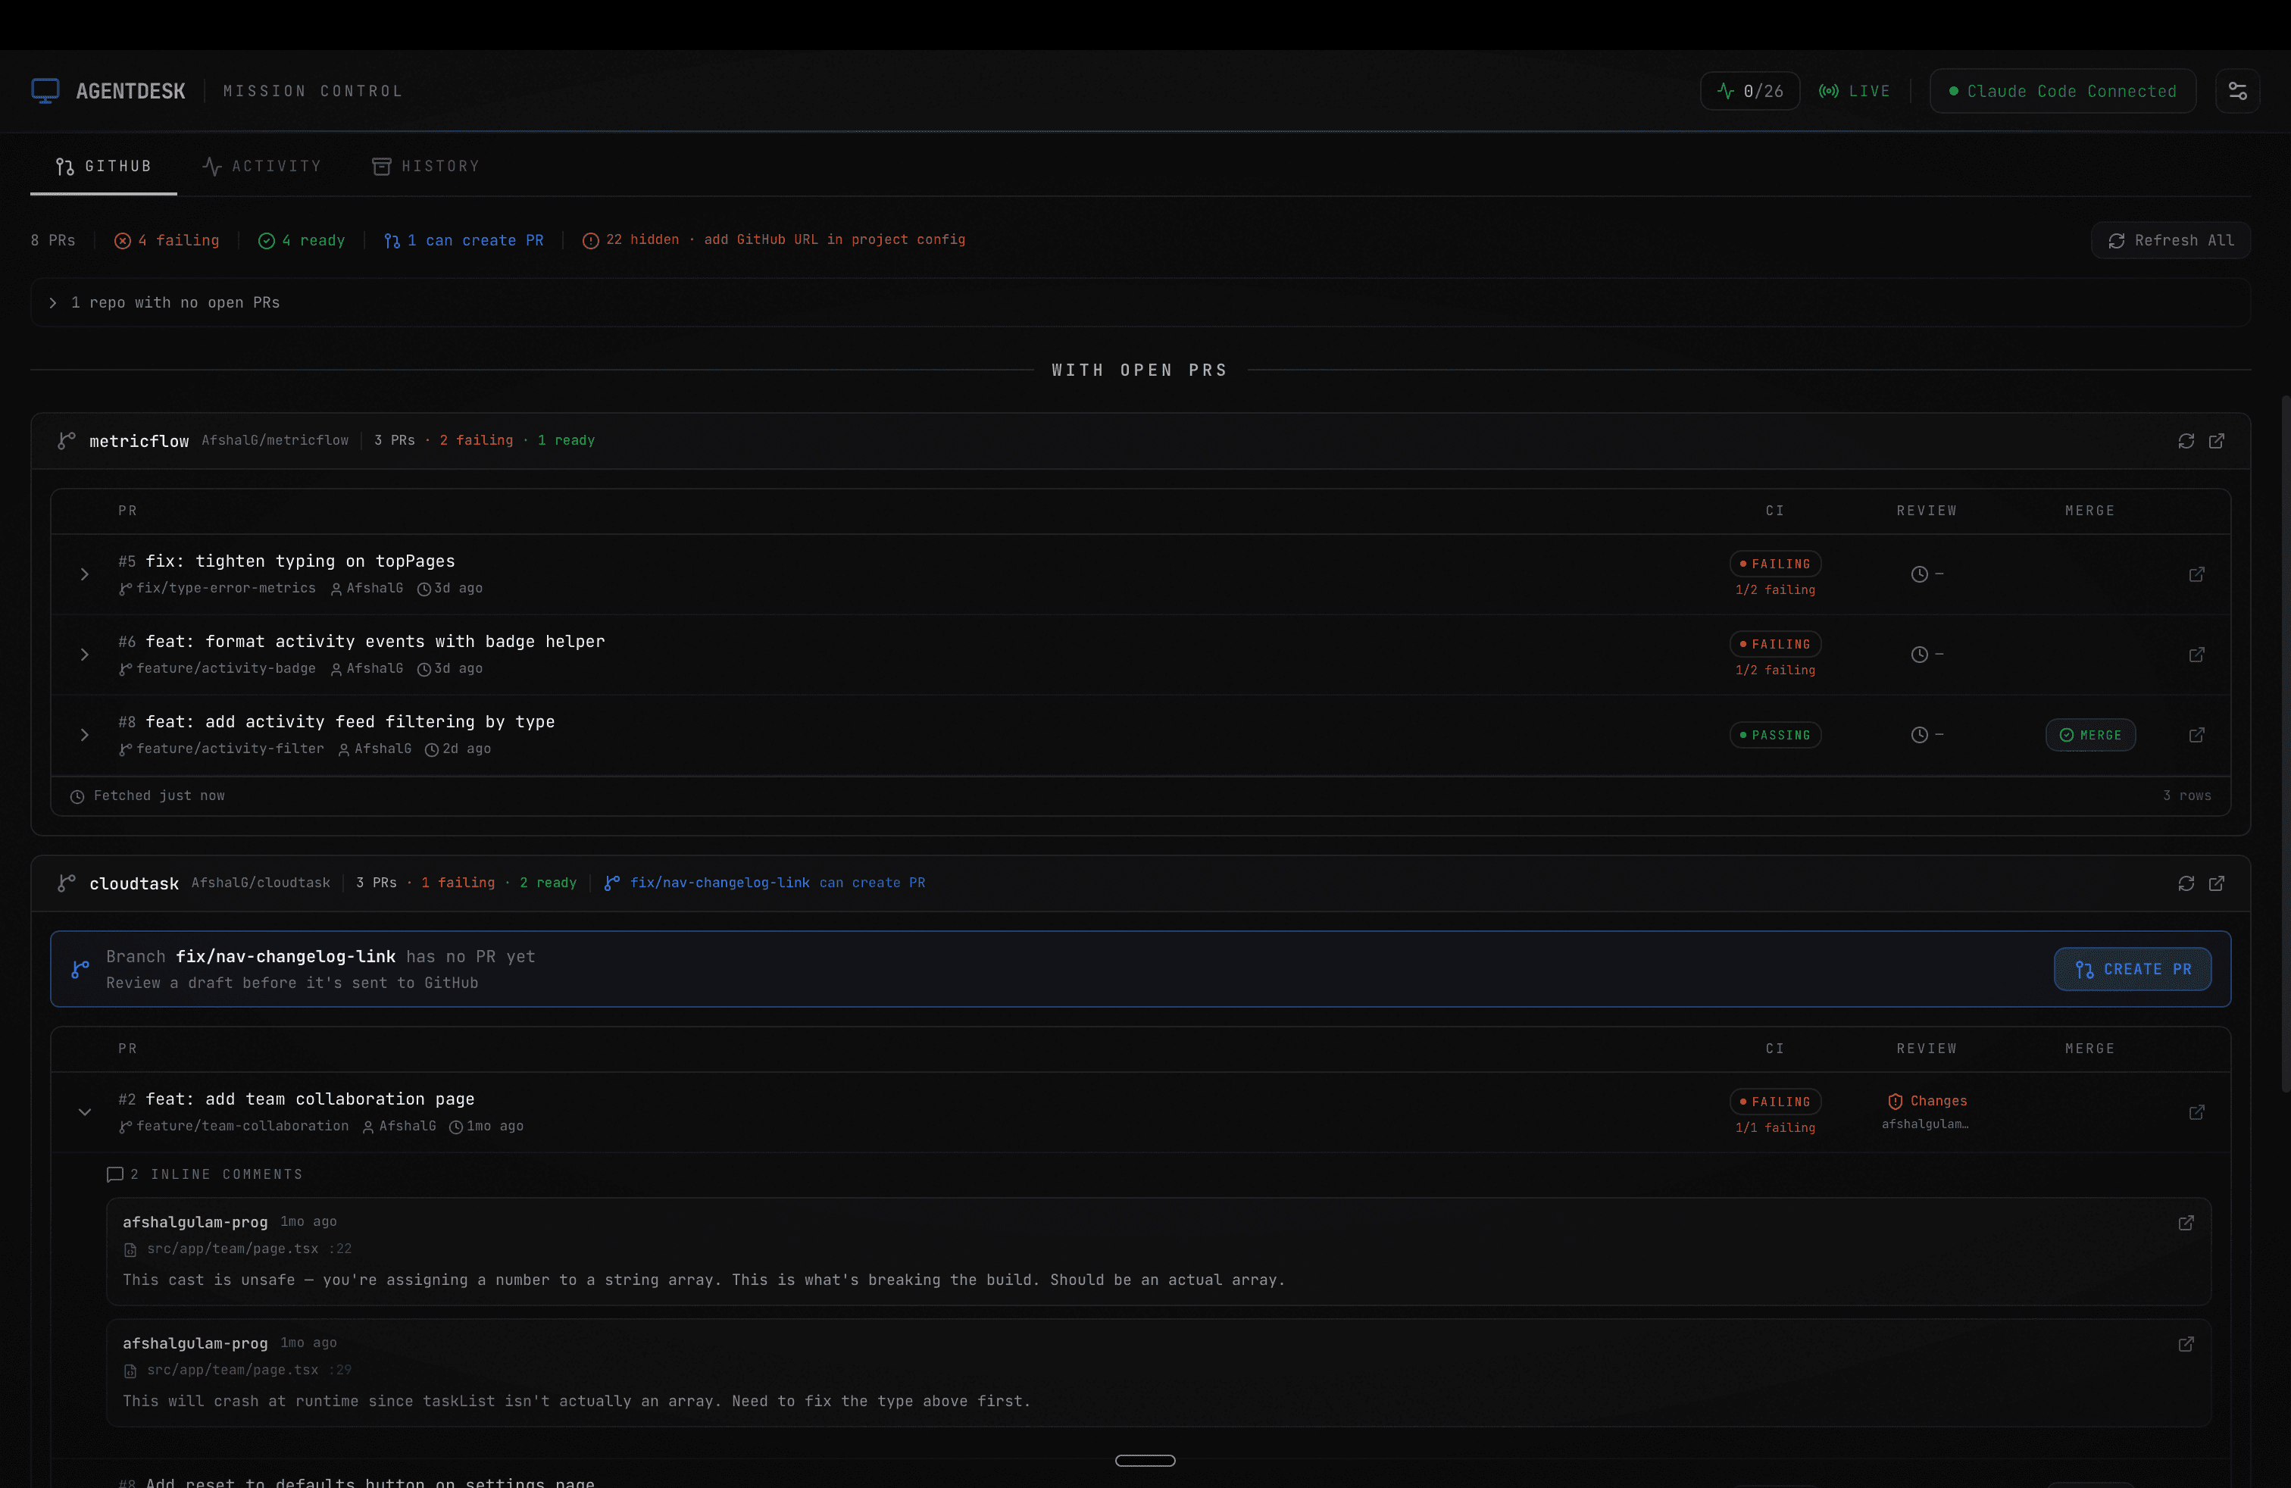Open PR #2 external link icon
Image resolution: width=2291 pixels, height=1488 pixels.
tap(2196, 1113)
